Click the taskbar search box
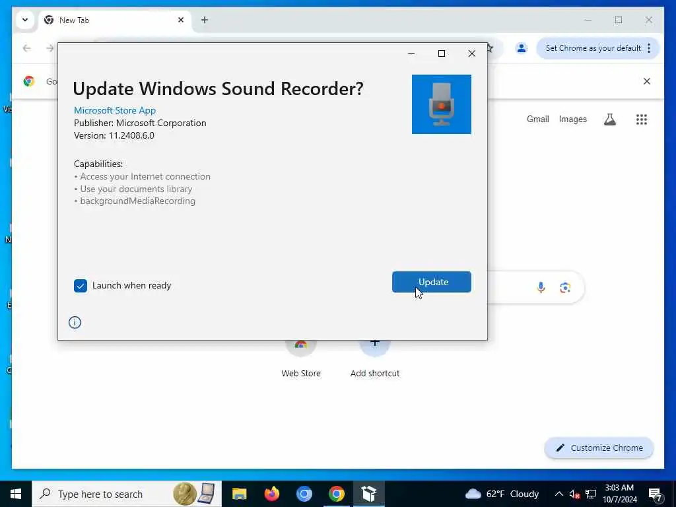The width and height of the screenshot is (676, 507). 127,494
